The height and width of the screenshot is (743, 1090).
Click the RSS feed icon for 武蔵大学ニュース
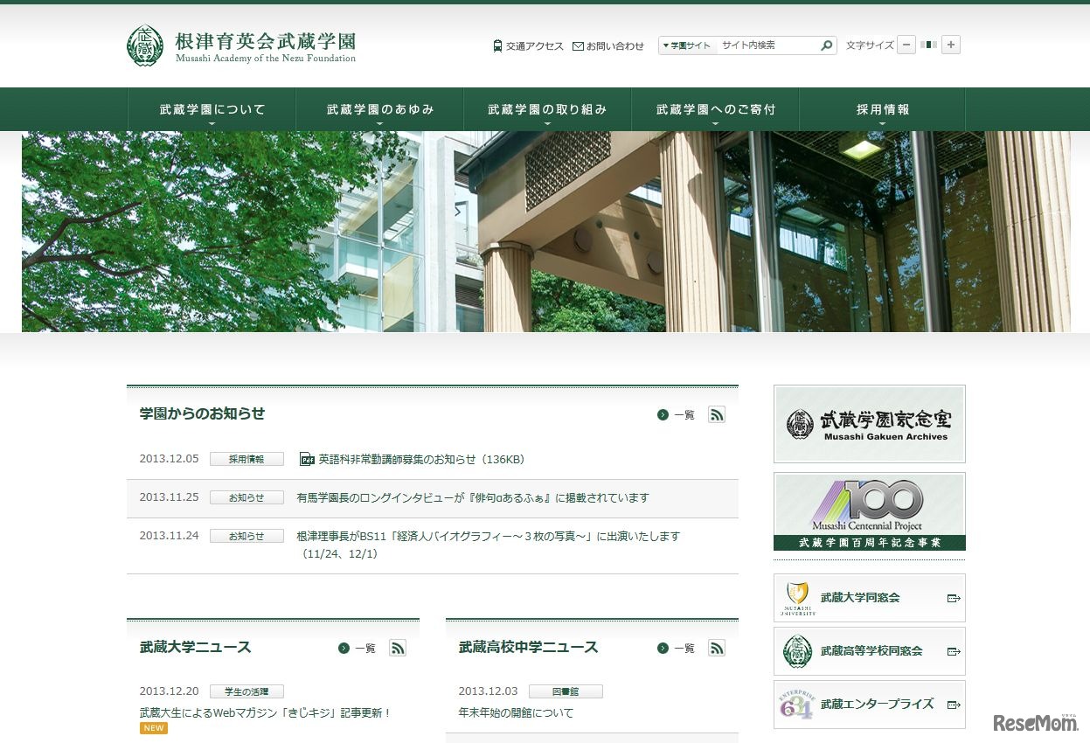[x=398, y=648]
